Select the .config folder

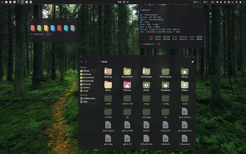click(165, 100)
